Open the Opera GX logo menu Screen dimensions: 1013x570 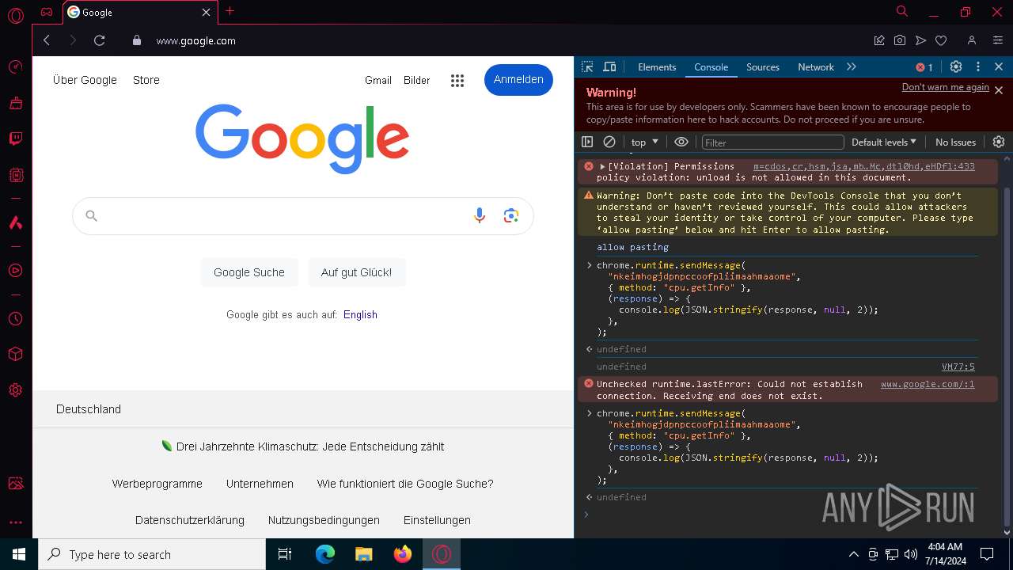click(x=15, y=14)
